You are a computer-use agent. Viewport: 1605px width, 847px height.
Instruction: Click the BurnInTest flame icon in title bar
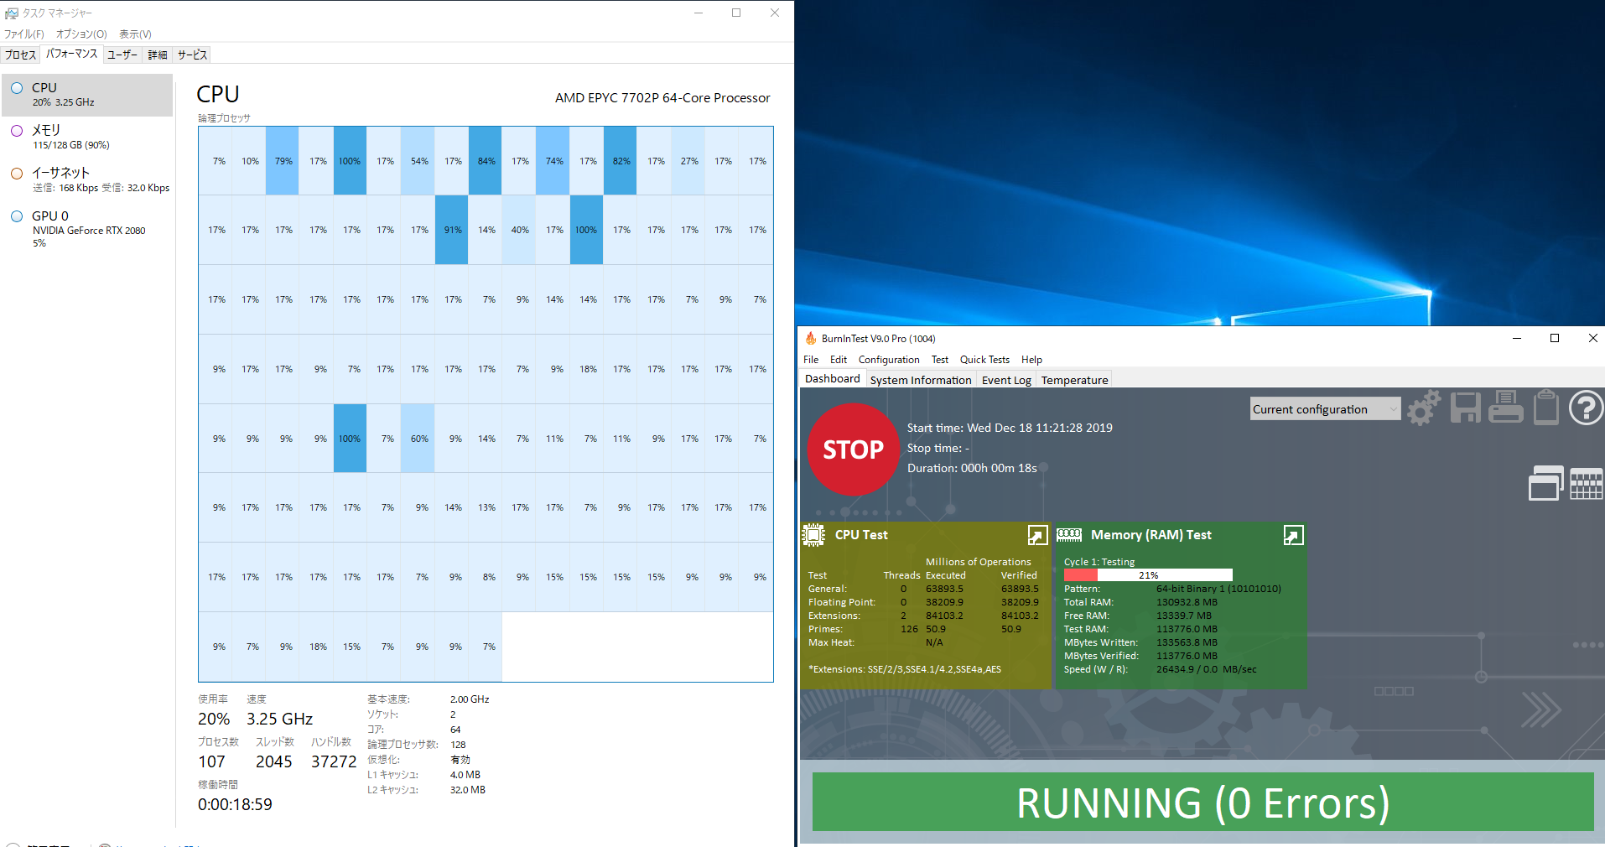pyautogui.click(x=811, y=338)
